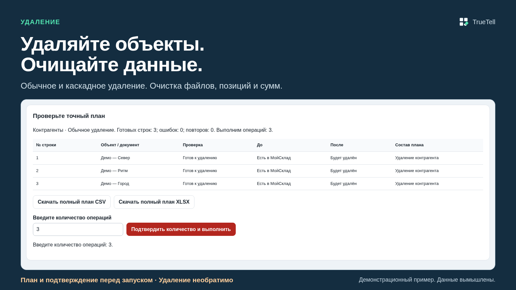Image resolution: width=516 pixels, height=290 pixels.
Task: Select the 'До' column header
Action: click(260, 145)
